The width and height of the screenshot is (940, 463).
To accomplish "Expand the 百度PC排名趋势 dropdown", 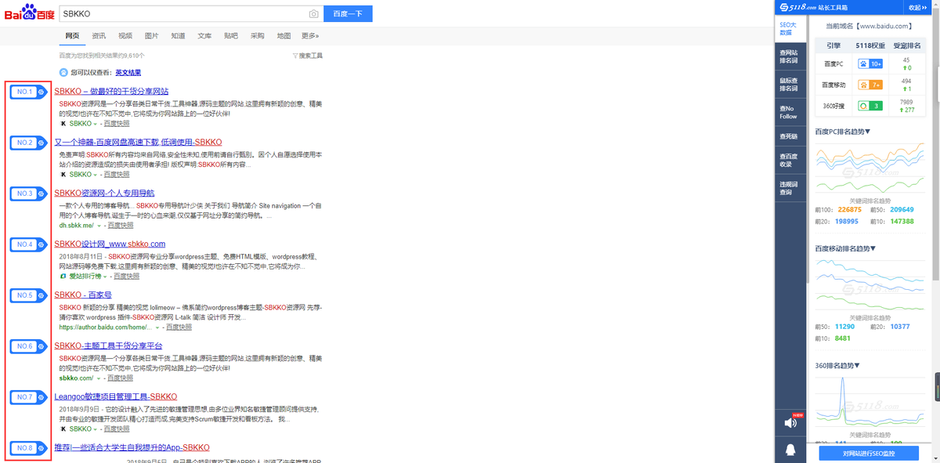I will 867,132.
